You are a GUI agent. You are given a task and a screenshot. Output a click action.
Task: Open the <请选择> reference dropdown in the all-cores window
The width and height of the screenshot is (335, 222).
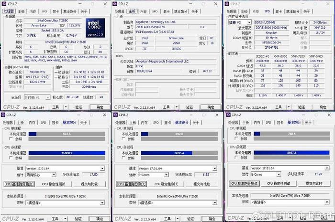pyautogui.click(x=102, y=202)
